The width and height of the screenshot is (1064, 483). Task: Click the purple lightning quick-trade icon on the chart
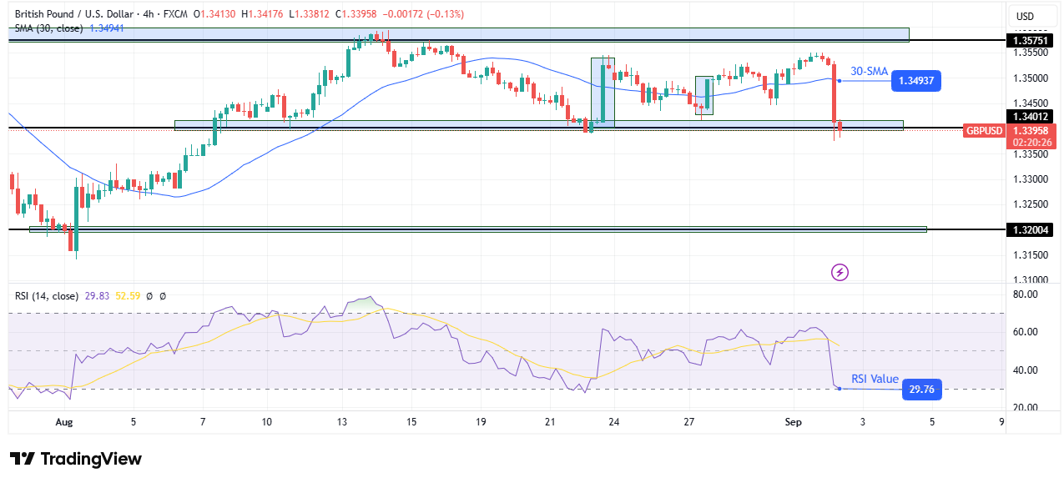pyautogui.click(x=838, y=273)
